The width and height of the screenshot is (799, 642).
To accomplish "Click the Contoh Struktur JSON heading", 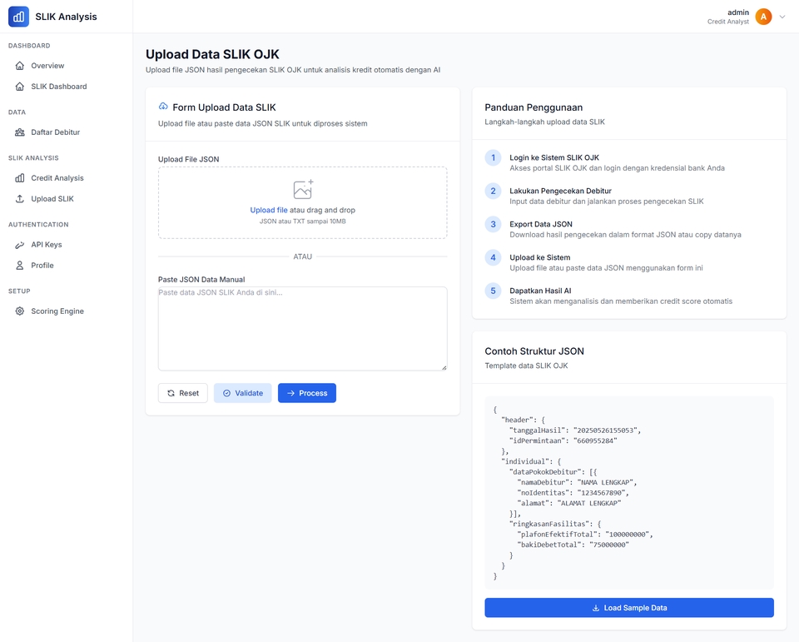I will click(534, 351).
